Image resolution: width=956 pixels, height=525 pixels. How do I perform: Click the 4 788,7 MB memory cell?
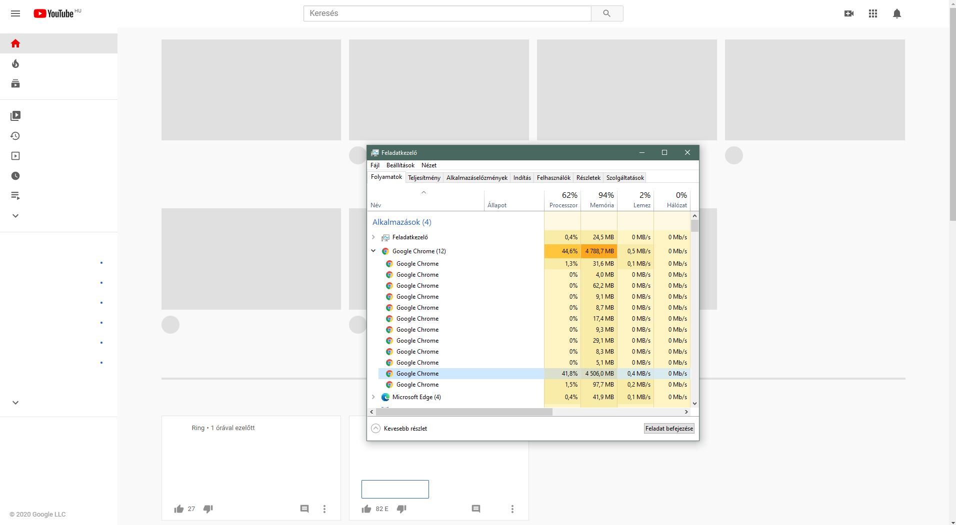(x=599, y=251)
